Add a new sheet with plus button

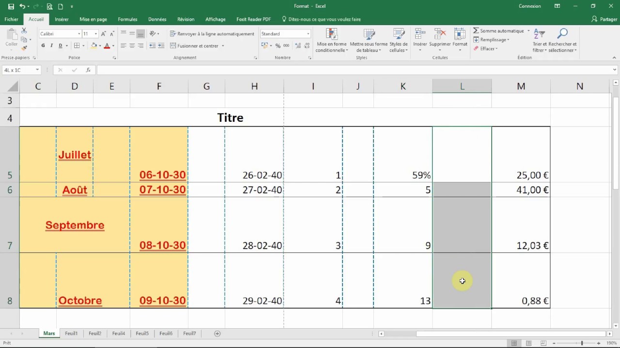click(x=217, y=333)
